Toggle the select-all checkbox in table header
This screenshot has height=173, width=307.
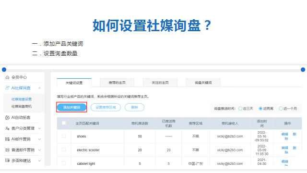point(64,123)
